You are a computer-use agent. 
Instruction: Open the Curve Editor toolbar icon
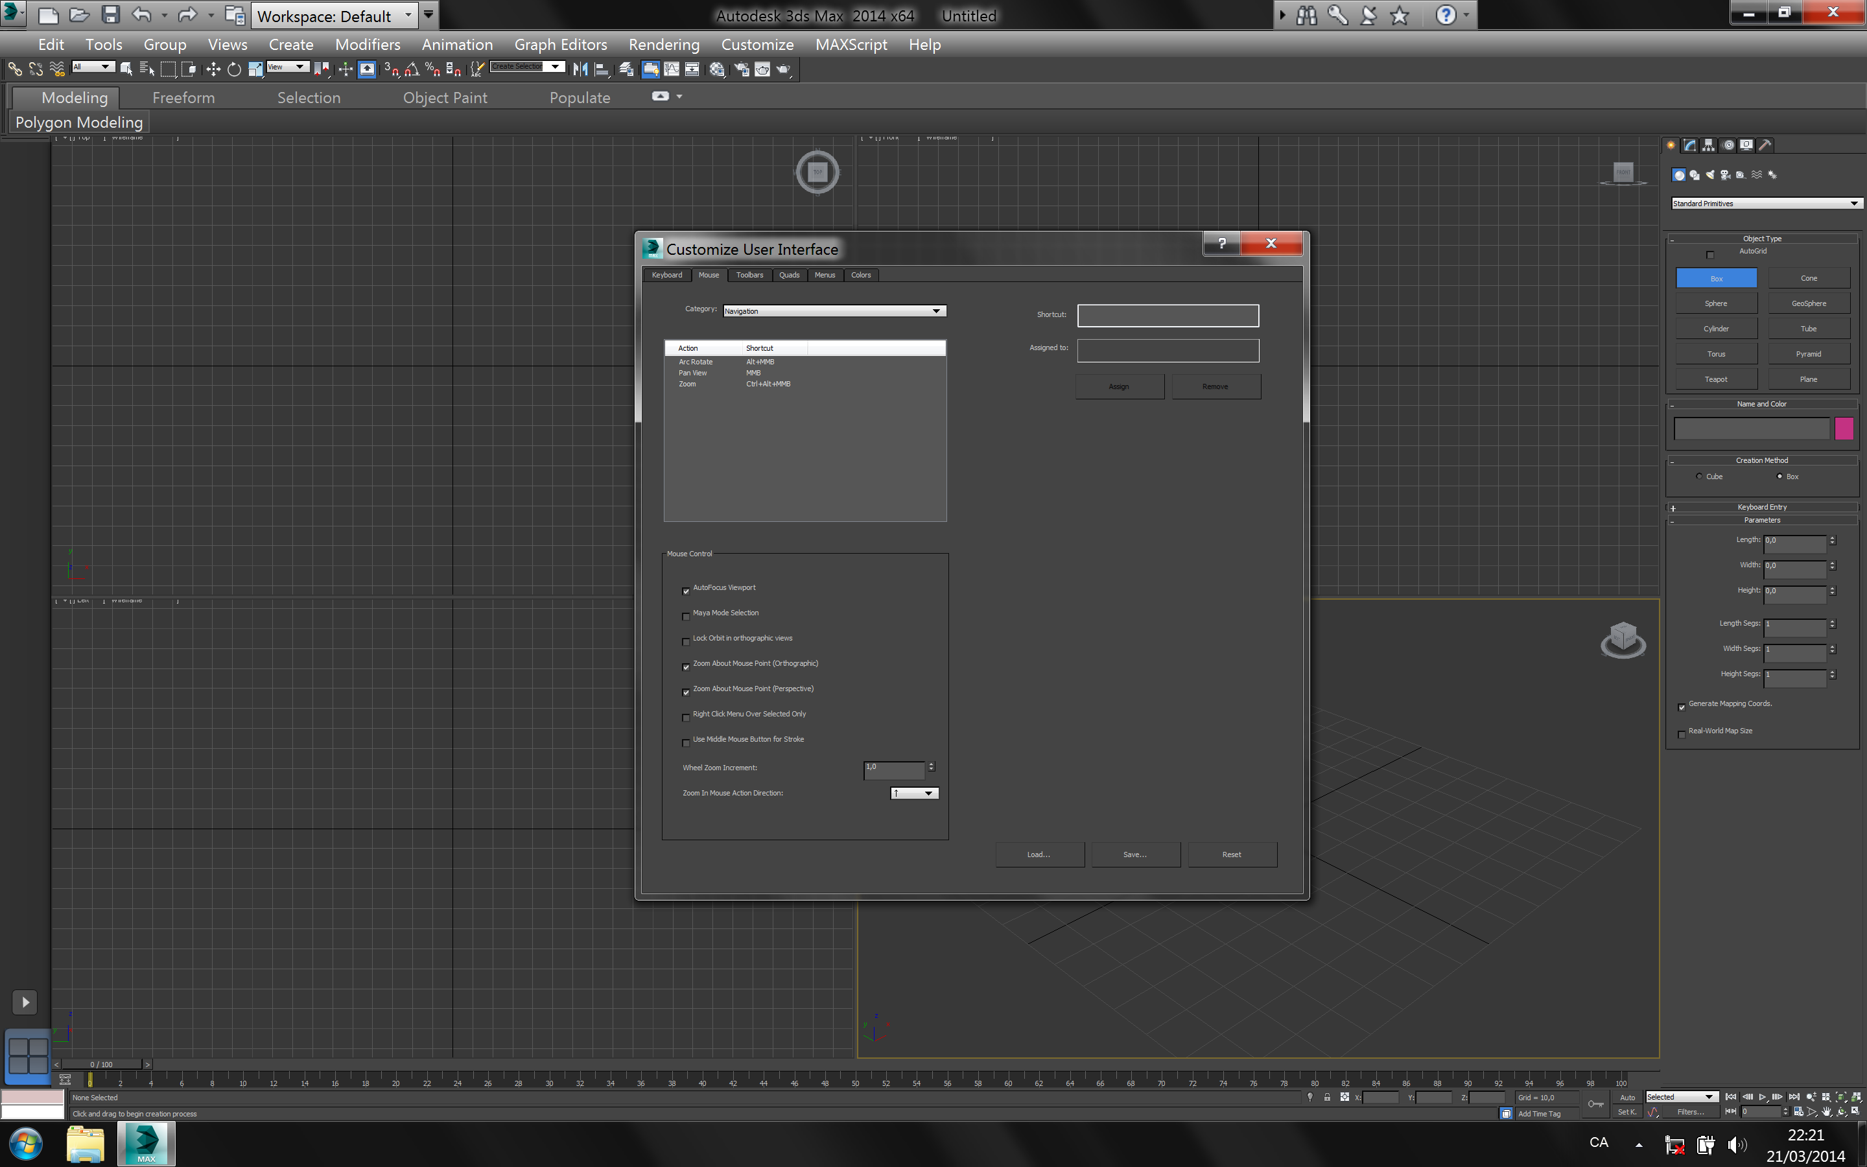(672, 69)
